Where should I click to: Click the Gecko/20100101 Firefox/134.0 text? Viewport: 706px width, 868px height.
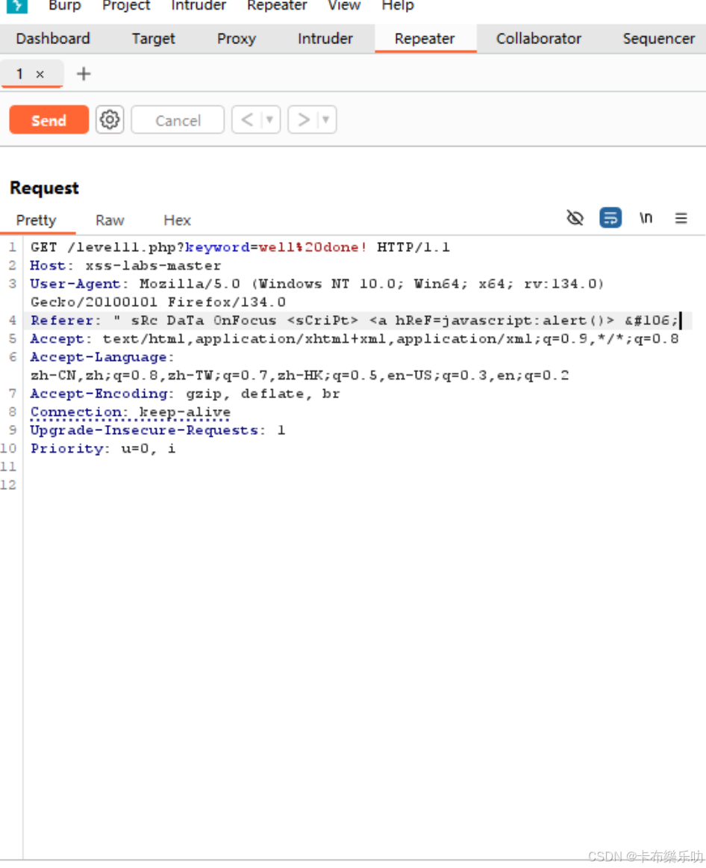tap(158, 303)
